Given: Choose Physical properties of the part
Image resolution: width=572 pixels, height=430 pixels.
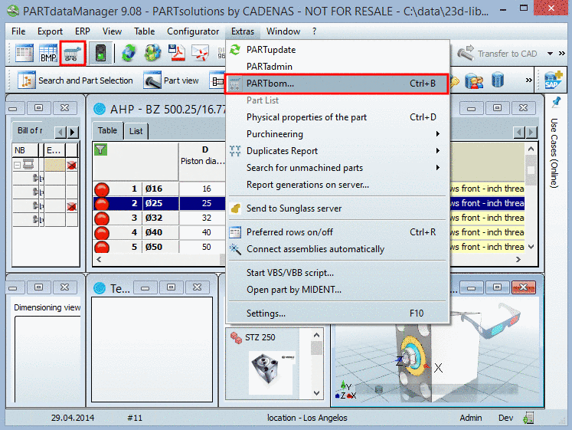Looking at the screenshot, I should [x=335, y=117].
